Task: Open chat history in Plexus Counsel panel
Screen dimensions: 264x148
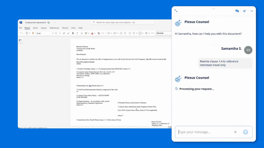Action: point(237,11)
